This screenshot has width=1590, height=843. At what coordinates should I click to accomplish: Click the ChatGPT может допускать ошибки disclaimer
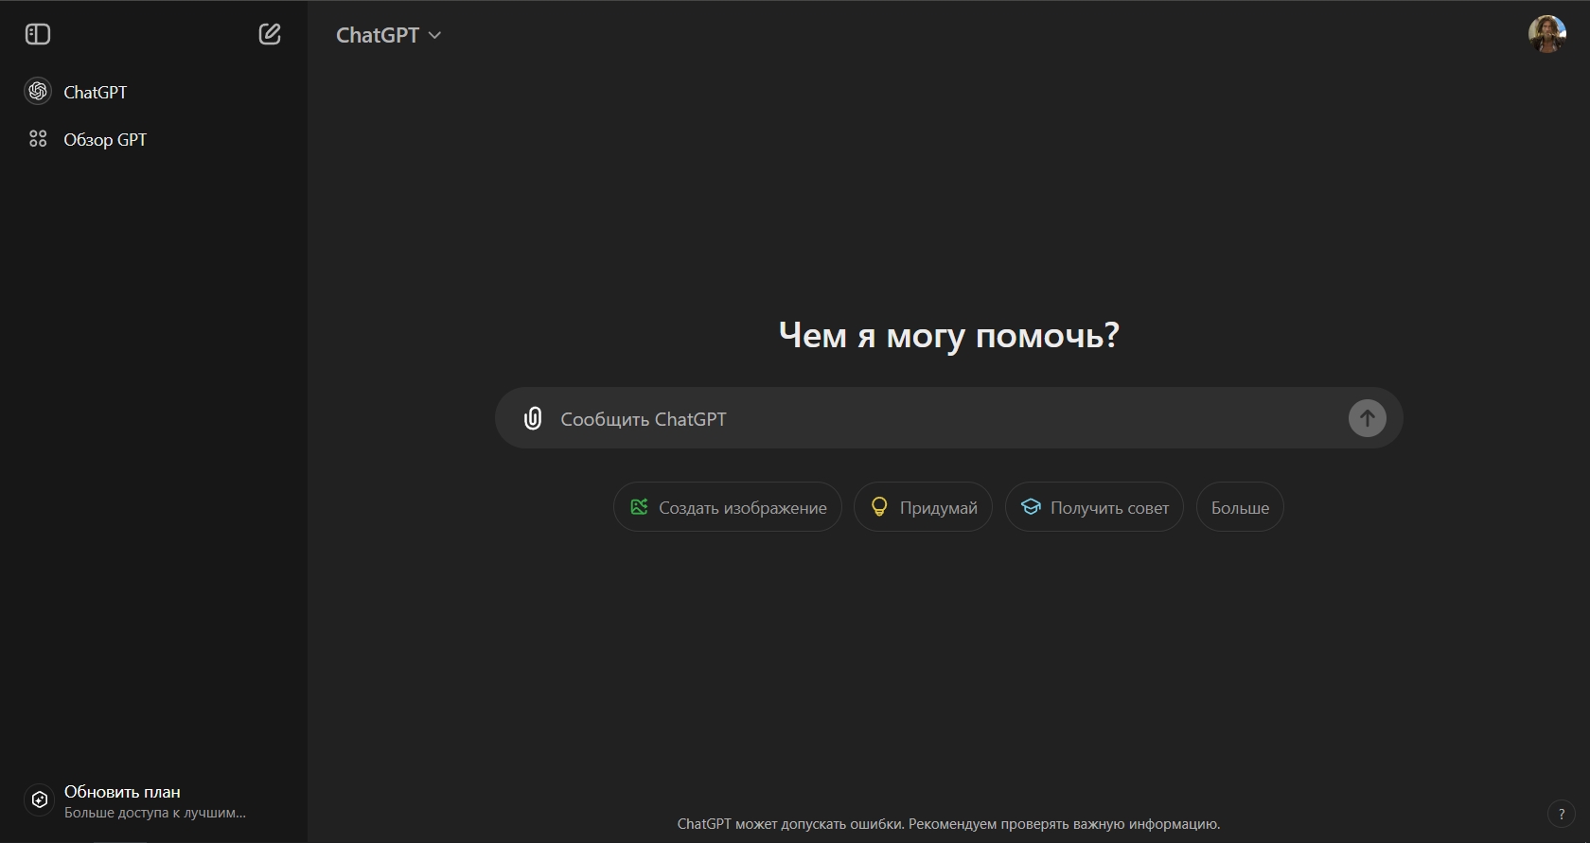948,824
